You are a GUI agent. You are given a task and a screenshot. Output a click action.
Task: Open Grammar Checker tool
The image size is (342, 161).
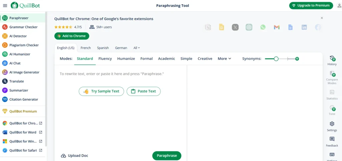[x=23, y=27]
